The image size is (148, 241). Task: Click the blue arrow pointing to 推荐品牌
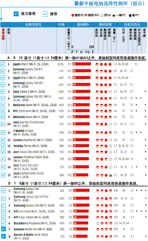point(1,14)
